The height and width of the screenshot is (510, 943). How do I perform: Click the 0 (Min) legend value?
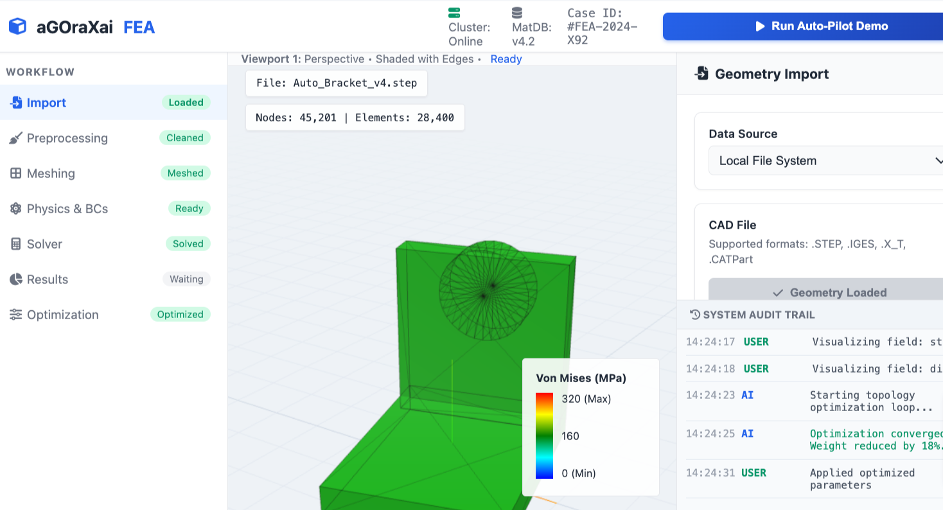tap(579, 473)
